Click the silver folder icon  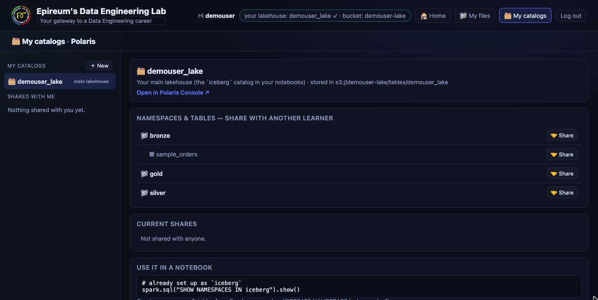pyautogui.click(x=144, y=193)
